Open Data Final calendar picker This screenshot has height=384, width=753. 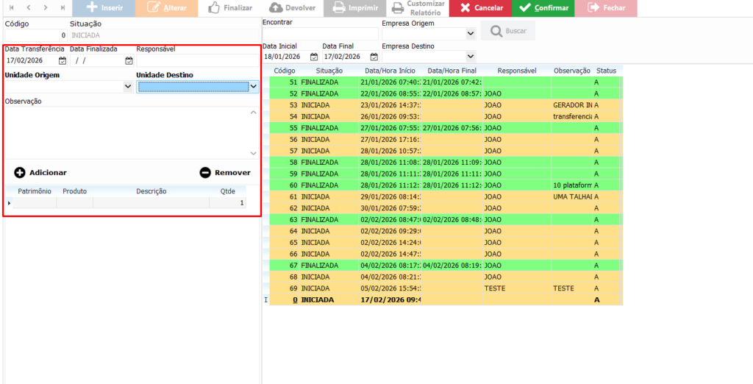coord(374,57)
